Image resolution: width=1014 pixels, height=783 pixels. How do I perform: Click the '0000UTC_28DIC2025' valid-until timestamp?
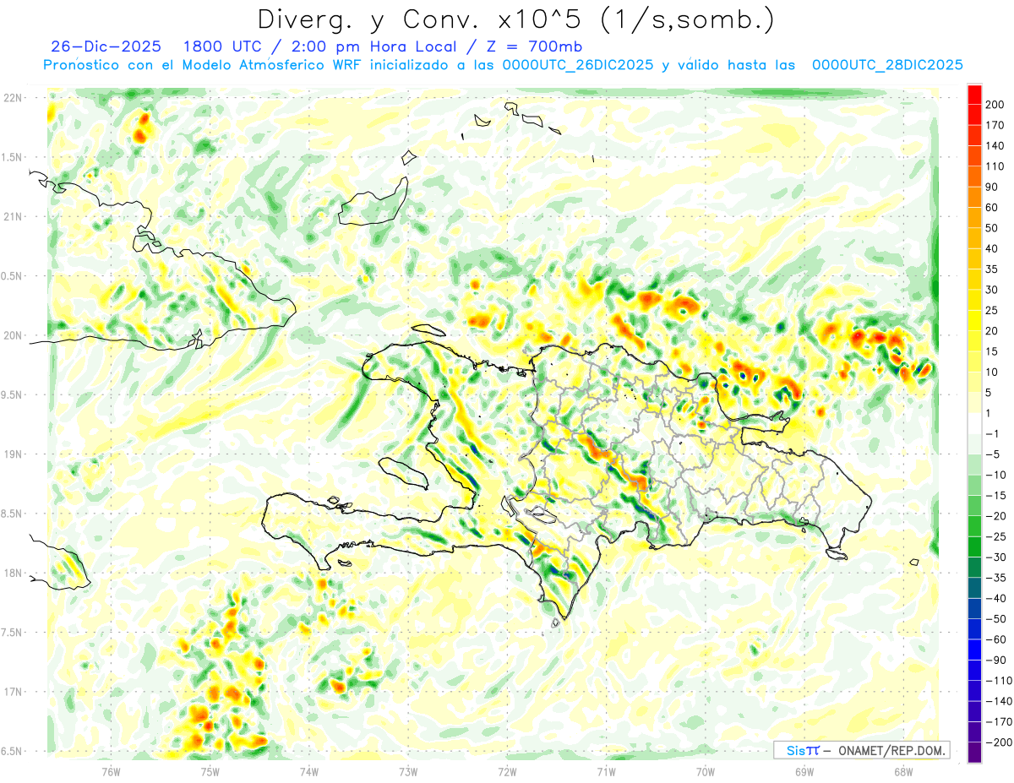pyautogui.click(x=887, y=65)
